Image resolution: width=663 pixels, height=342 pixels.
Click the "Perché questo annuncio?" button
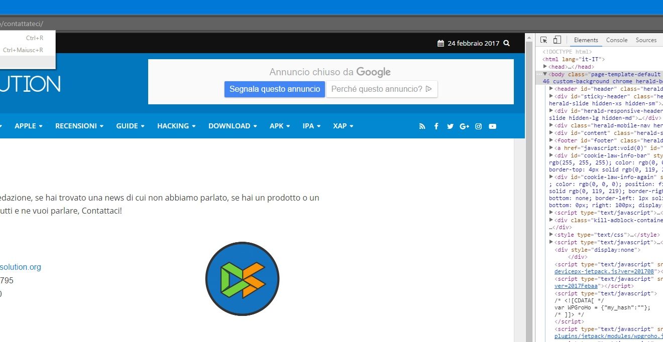point(382,89)
